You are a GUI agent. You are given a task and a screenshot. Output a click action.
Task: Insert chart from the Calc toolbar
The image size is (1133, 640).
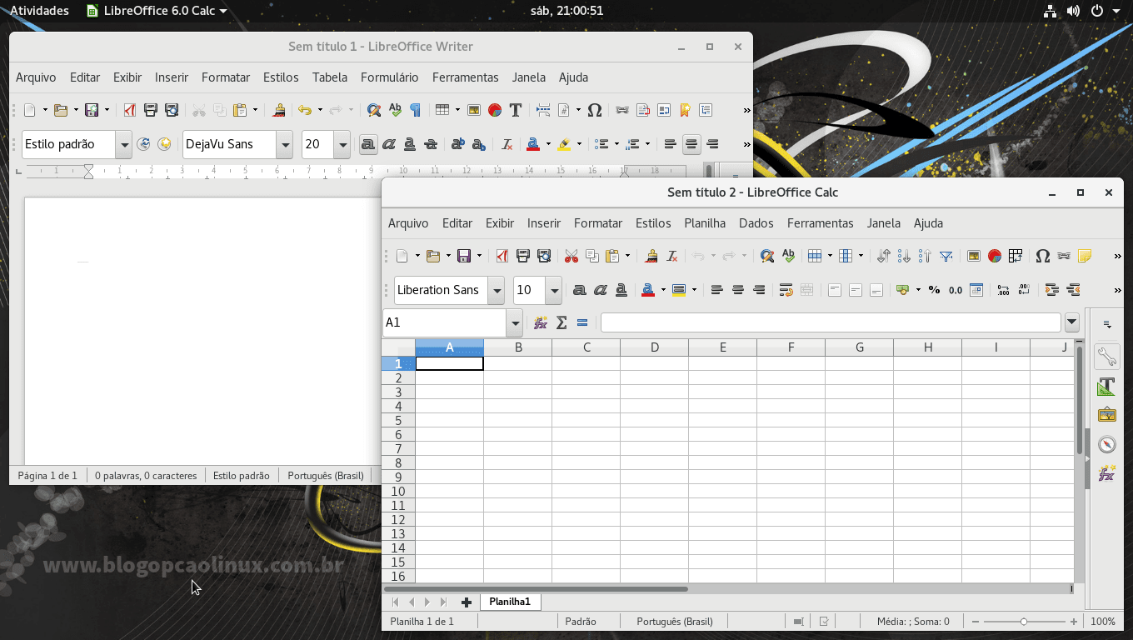point(995,256)
